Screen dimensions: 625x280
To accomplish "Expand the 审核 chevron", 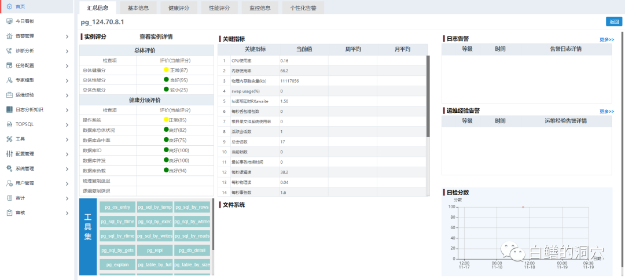I will [x=67, y=213].
